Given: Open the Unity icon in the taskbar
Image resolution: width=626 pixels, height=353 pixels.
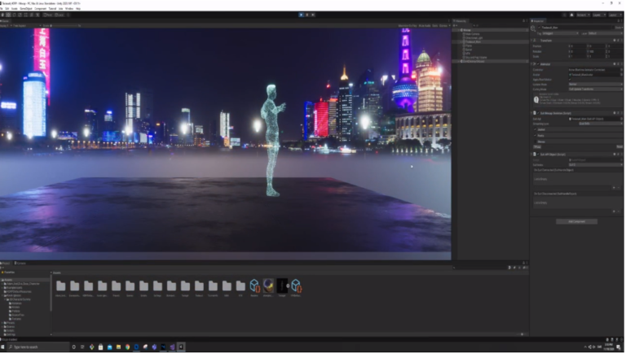Looking at the screenshot, I should point(181,347).
